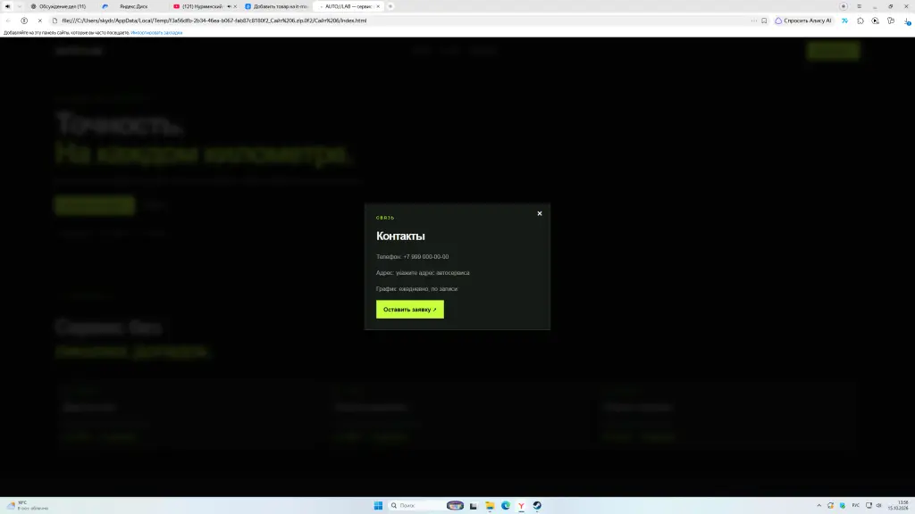Open the browser downloads icon
Screen dimensions: 915x514
pyautogui.click(x=907, y=21)
